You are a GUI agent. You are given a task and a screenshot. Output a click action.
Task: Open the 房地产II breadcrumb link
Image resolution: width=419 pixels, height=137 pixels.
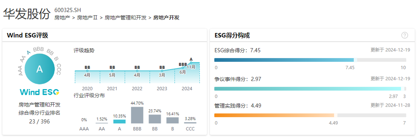87,17
